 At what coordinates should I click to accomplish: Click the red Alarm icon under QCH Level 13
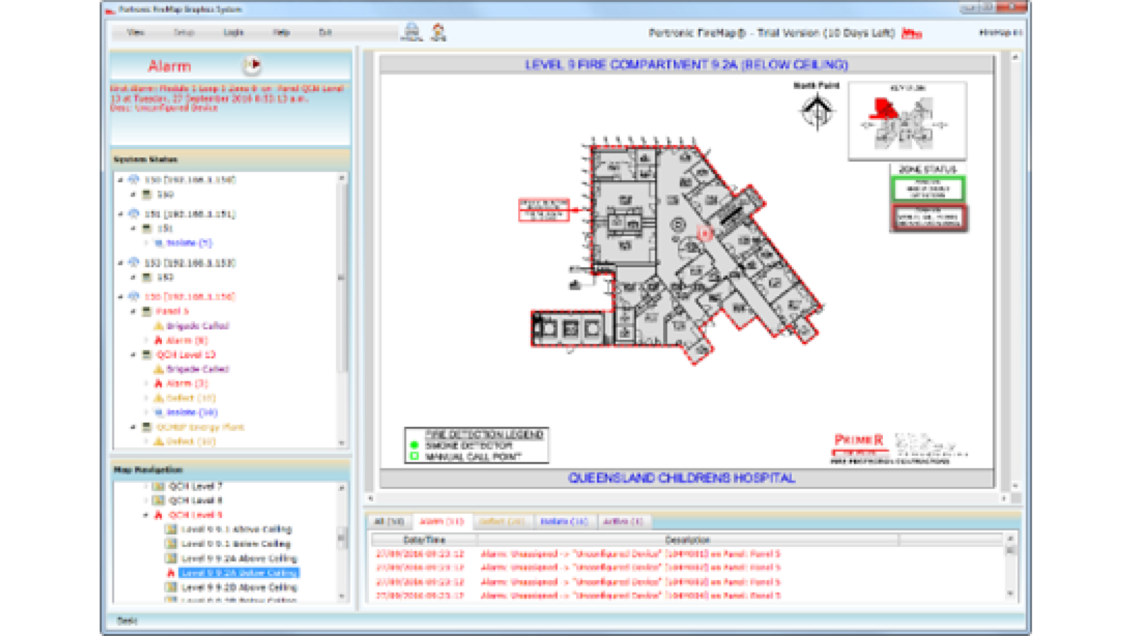click(x=159, y=382)
